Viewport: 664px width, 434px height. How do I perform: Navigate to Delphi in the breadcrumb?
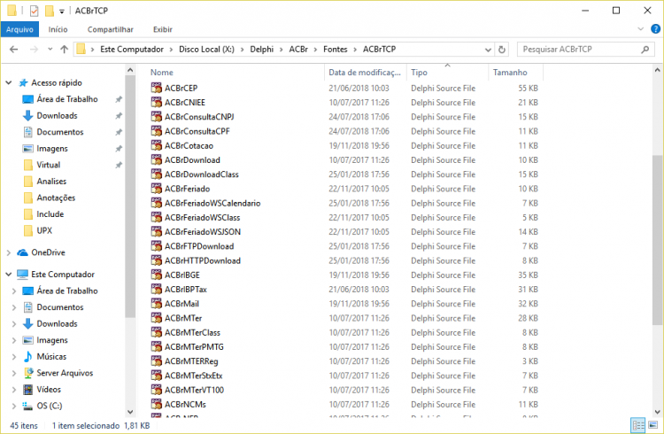(262, 50)
